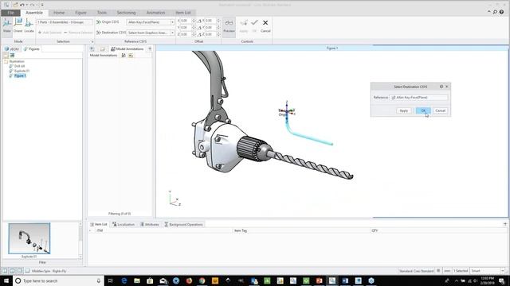Switch to the Sectioning ribbon tab

[126, 13]
